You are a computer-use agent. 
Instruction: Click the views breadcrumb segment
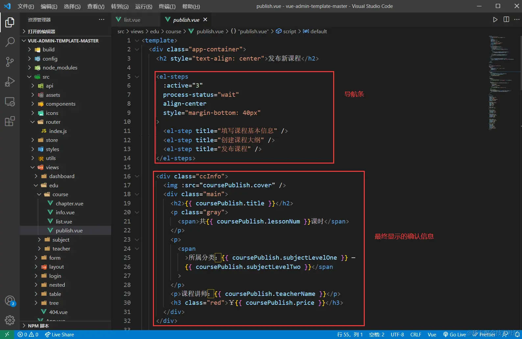tap(137, 31)
